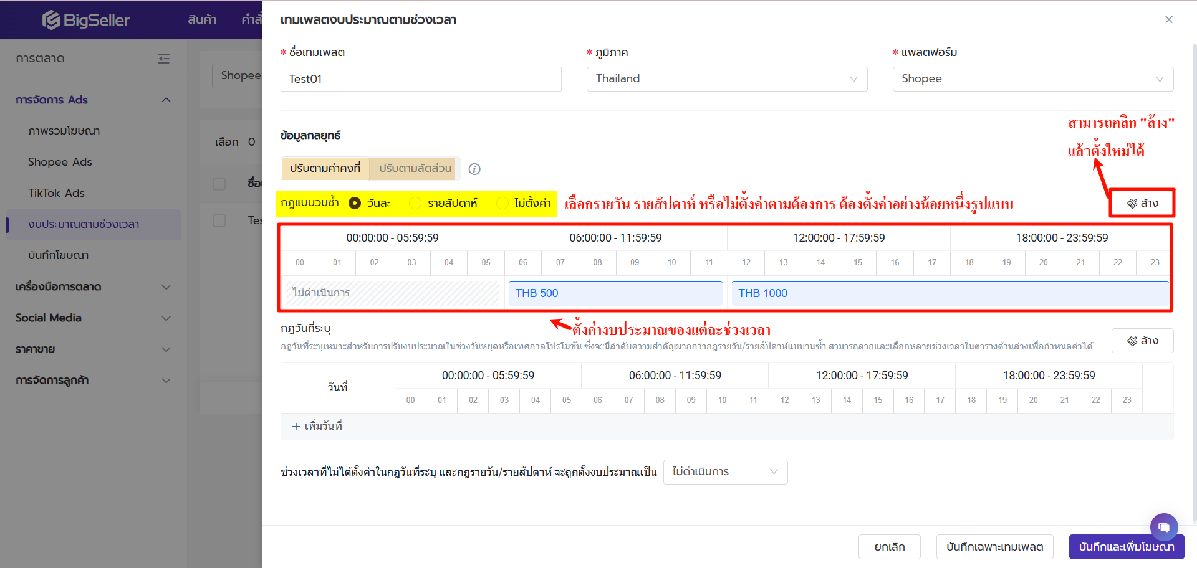
Task: Click the info icon beside strategy tabs
Action: tap(474, 169)
